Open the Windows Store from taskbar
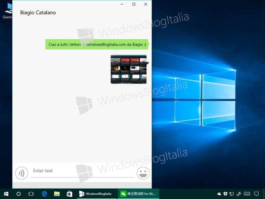The width and height of the screenshot is (265, 199). (x=70, y=194)
